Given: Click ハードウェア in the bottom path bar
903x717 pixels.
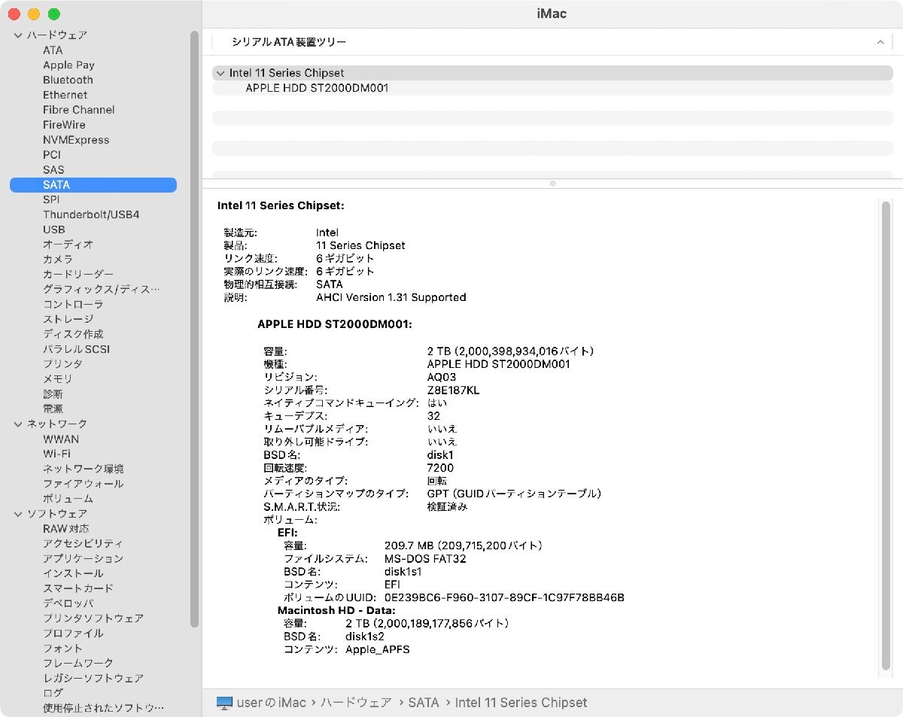Looking at the screenshot, I should [x=356, y=703].
